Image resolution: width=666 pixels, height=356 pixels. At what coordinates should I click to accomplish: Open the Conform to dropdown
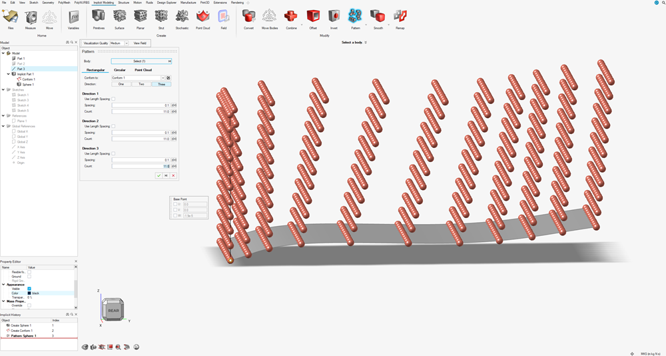click(163, 78)
